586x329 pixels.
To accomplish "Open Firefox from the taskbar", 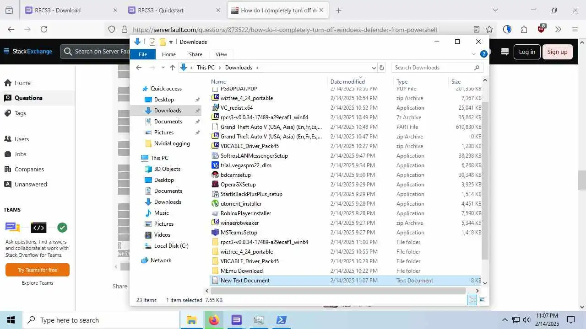I will pos(214,320).
